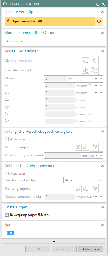Click the Abbrechen button
The width and height of the screenshot is (108, 256).
pyautogui.click(x=91, y=249)
